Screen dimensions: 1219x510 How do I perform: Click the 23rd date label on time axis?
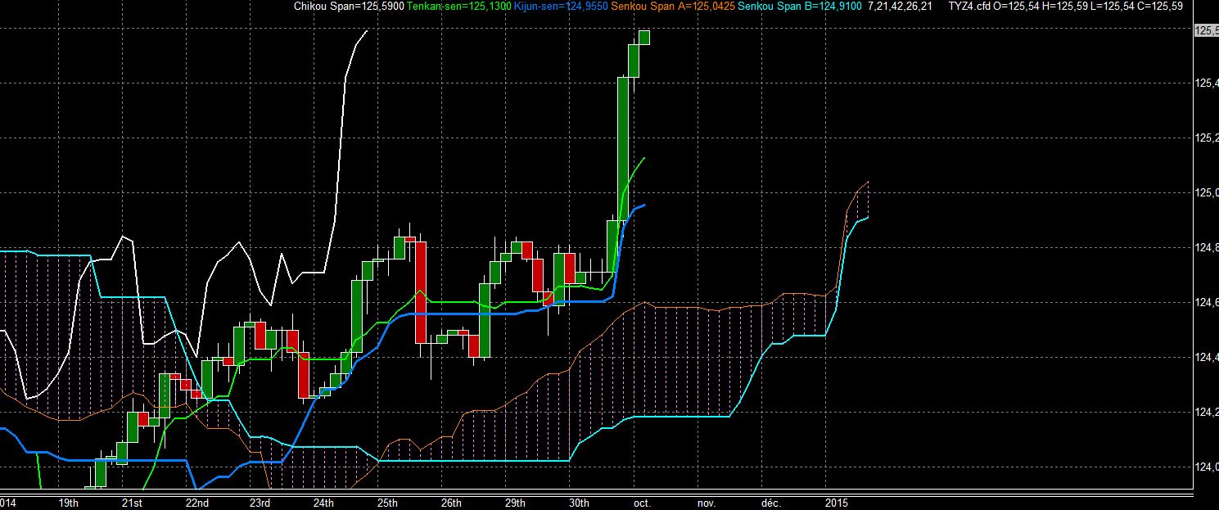pyautogui.click(x=260, y=502)
